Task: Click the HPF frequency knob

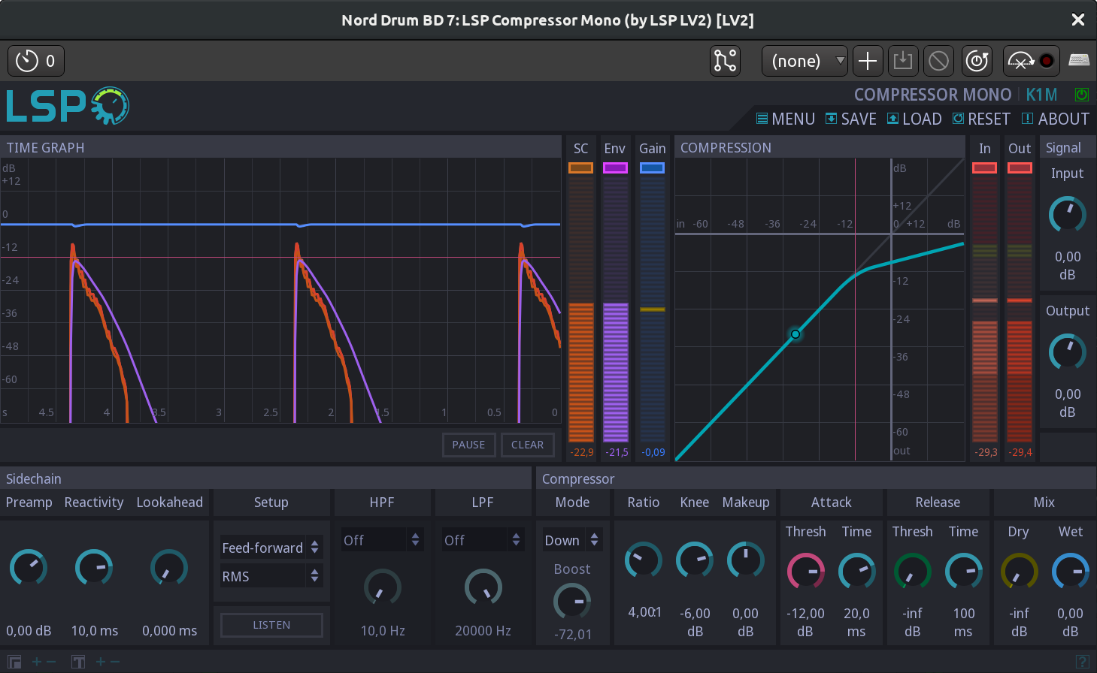Action: point(383,587)
